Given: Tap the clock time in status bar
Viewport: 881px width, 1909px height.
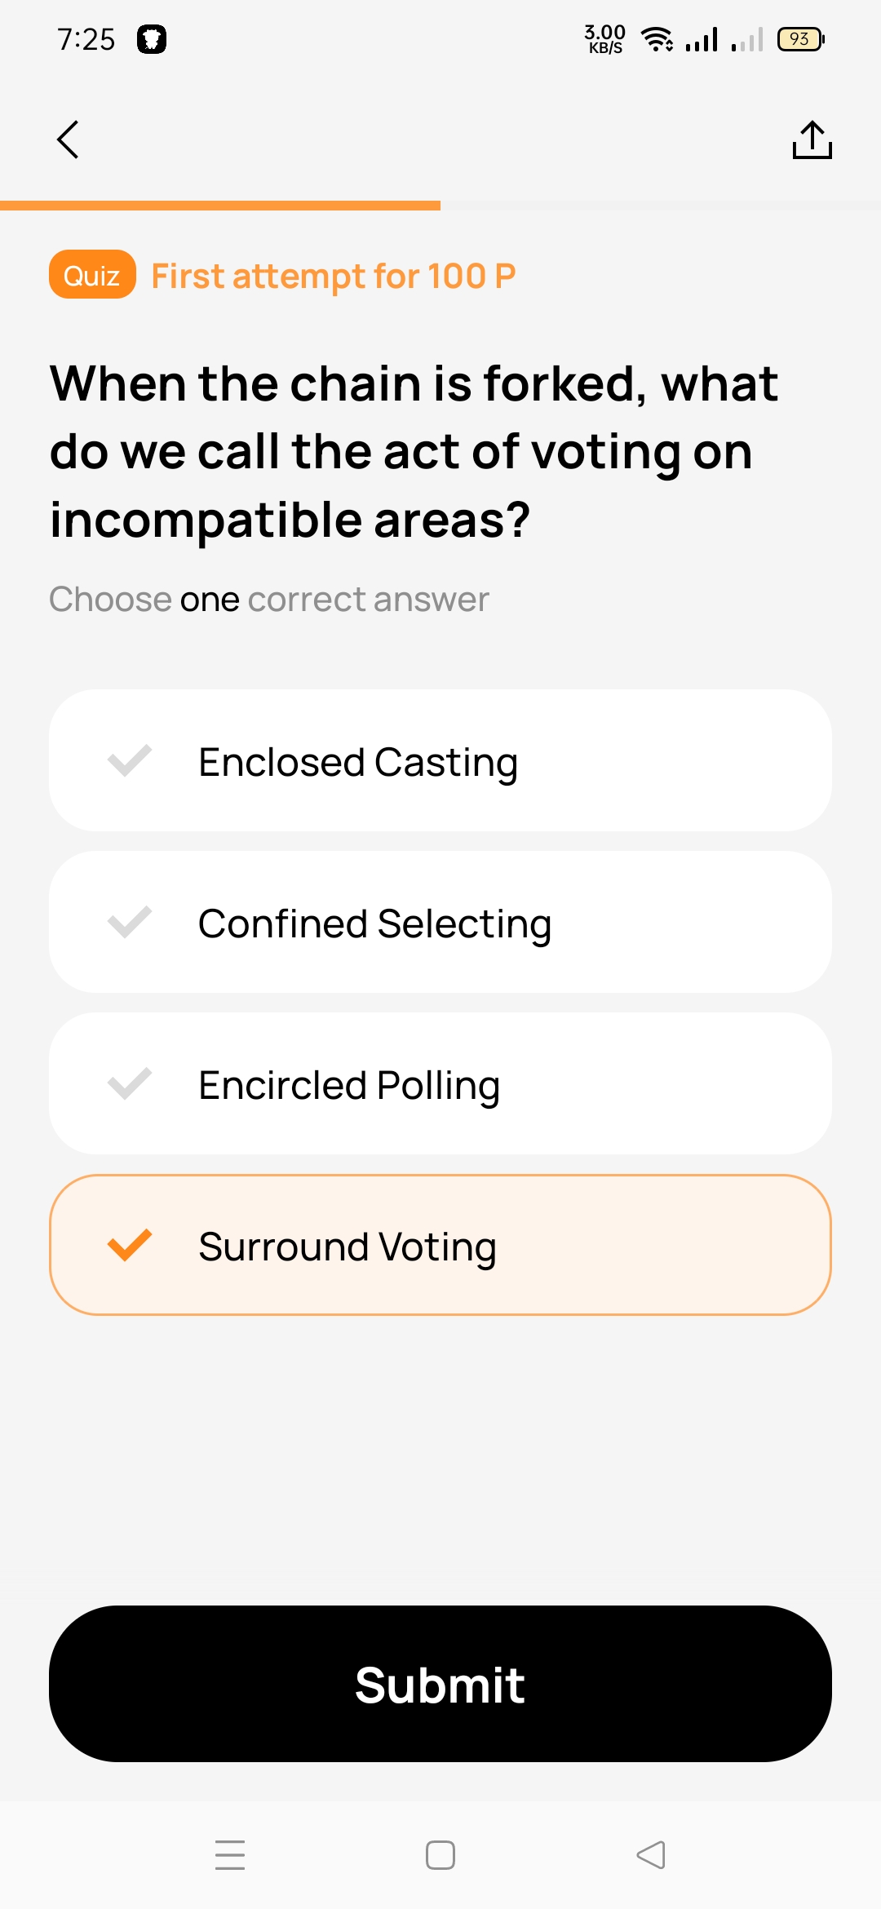Looking at the screenshot, I should [86, 39].
